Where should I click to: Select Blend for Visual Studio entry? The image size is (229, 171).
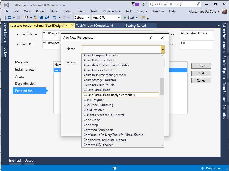(121, 85)
